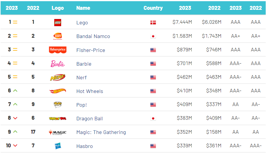Viewport: 269px width, 153px height.
Task: Click Japan flag beside Bandai Namco
Action: coord(153,36)
